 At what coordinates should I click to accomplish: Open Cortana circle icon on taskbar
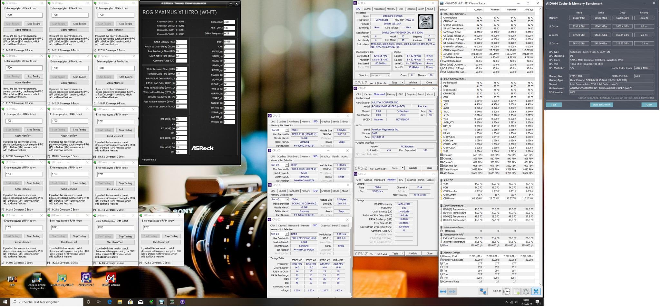click(x=88, y=302)
